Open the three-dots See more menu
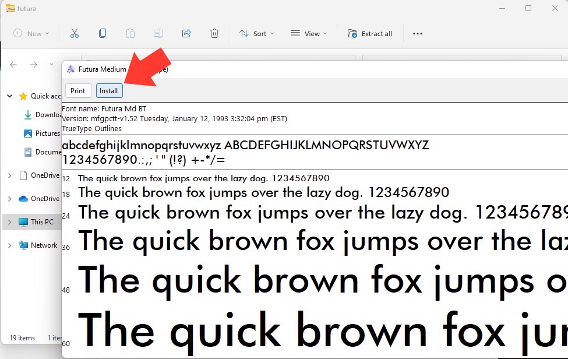This screenshot has width=568, height=359. pyautogui.click(x=417, y=34)
